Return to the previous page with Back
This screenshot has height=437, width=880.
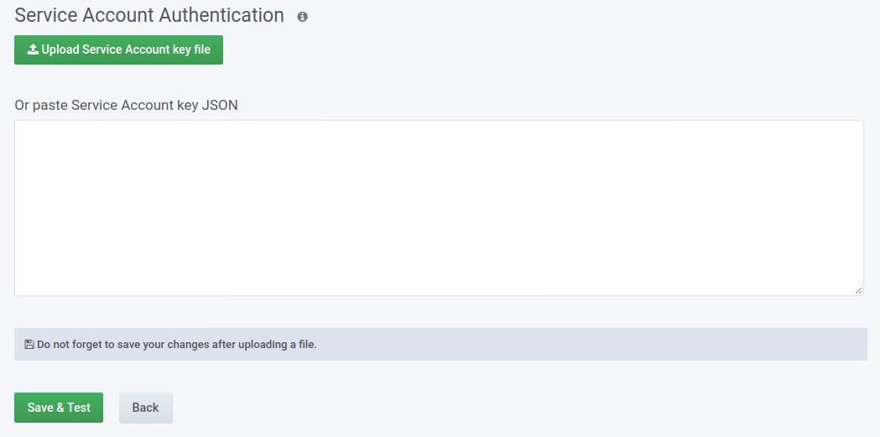(145, 408)
